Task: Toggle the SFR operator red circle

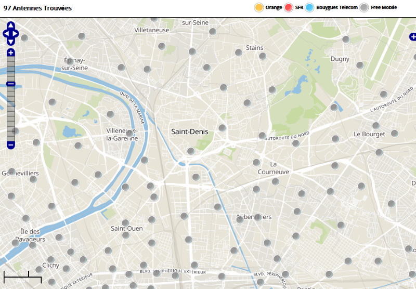Action: 289,7
